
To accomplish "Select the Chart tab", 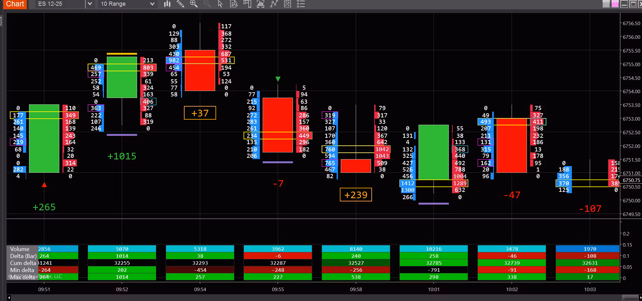I will pos(15,4).
